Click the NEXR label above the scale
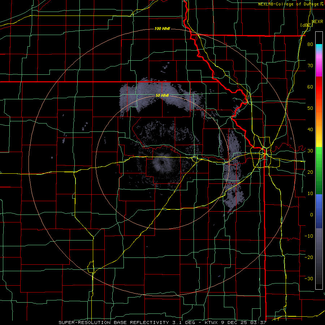The width and height of the screenshot is (325, 325). click(x=317, y=22)
